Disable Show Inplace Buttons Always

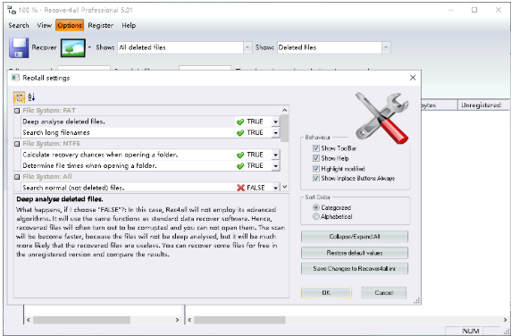pyautogui.click(x=315, y=178)
